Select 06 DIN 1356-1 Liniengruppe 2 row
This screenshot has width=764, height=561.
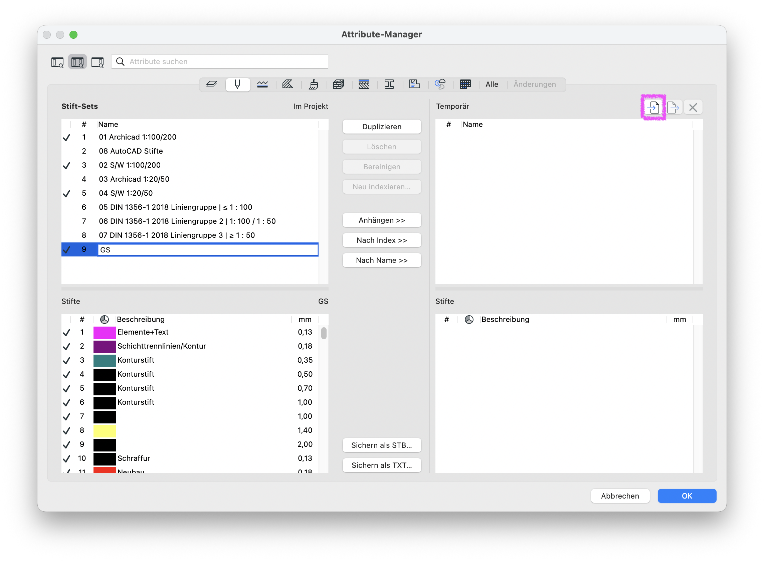pyautogui.click(x=190, y=221)
